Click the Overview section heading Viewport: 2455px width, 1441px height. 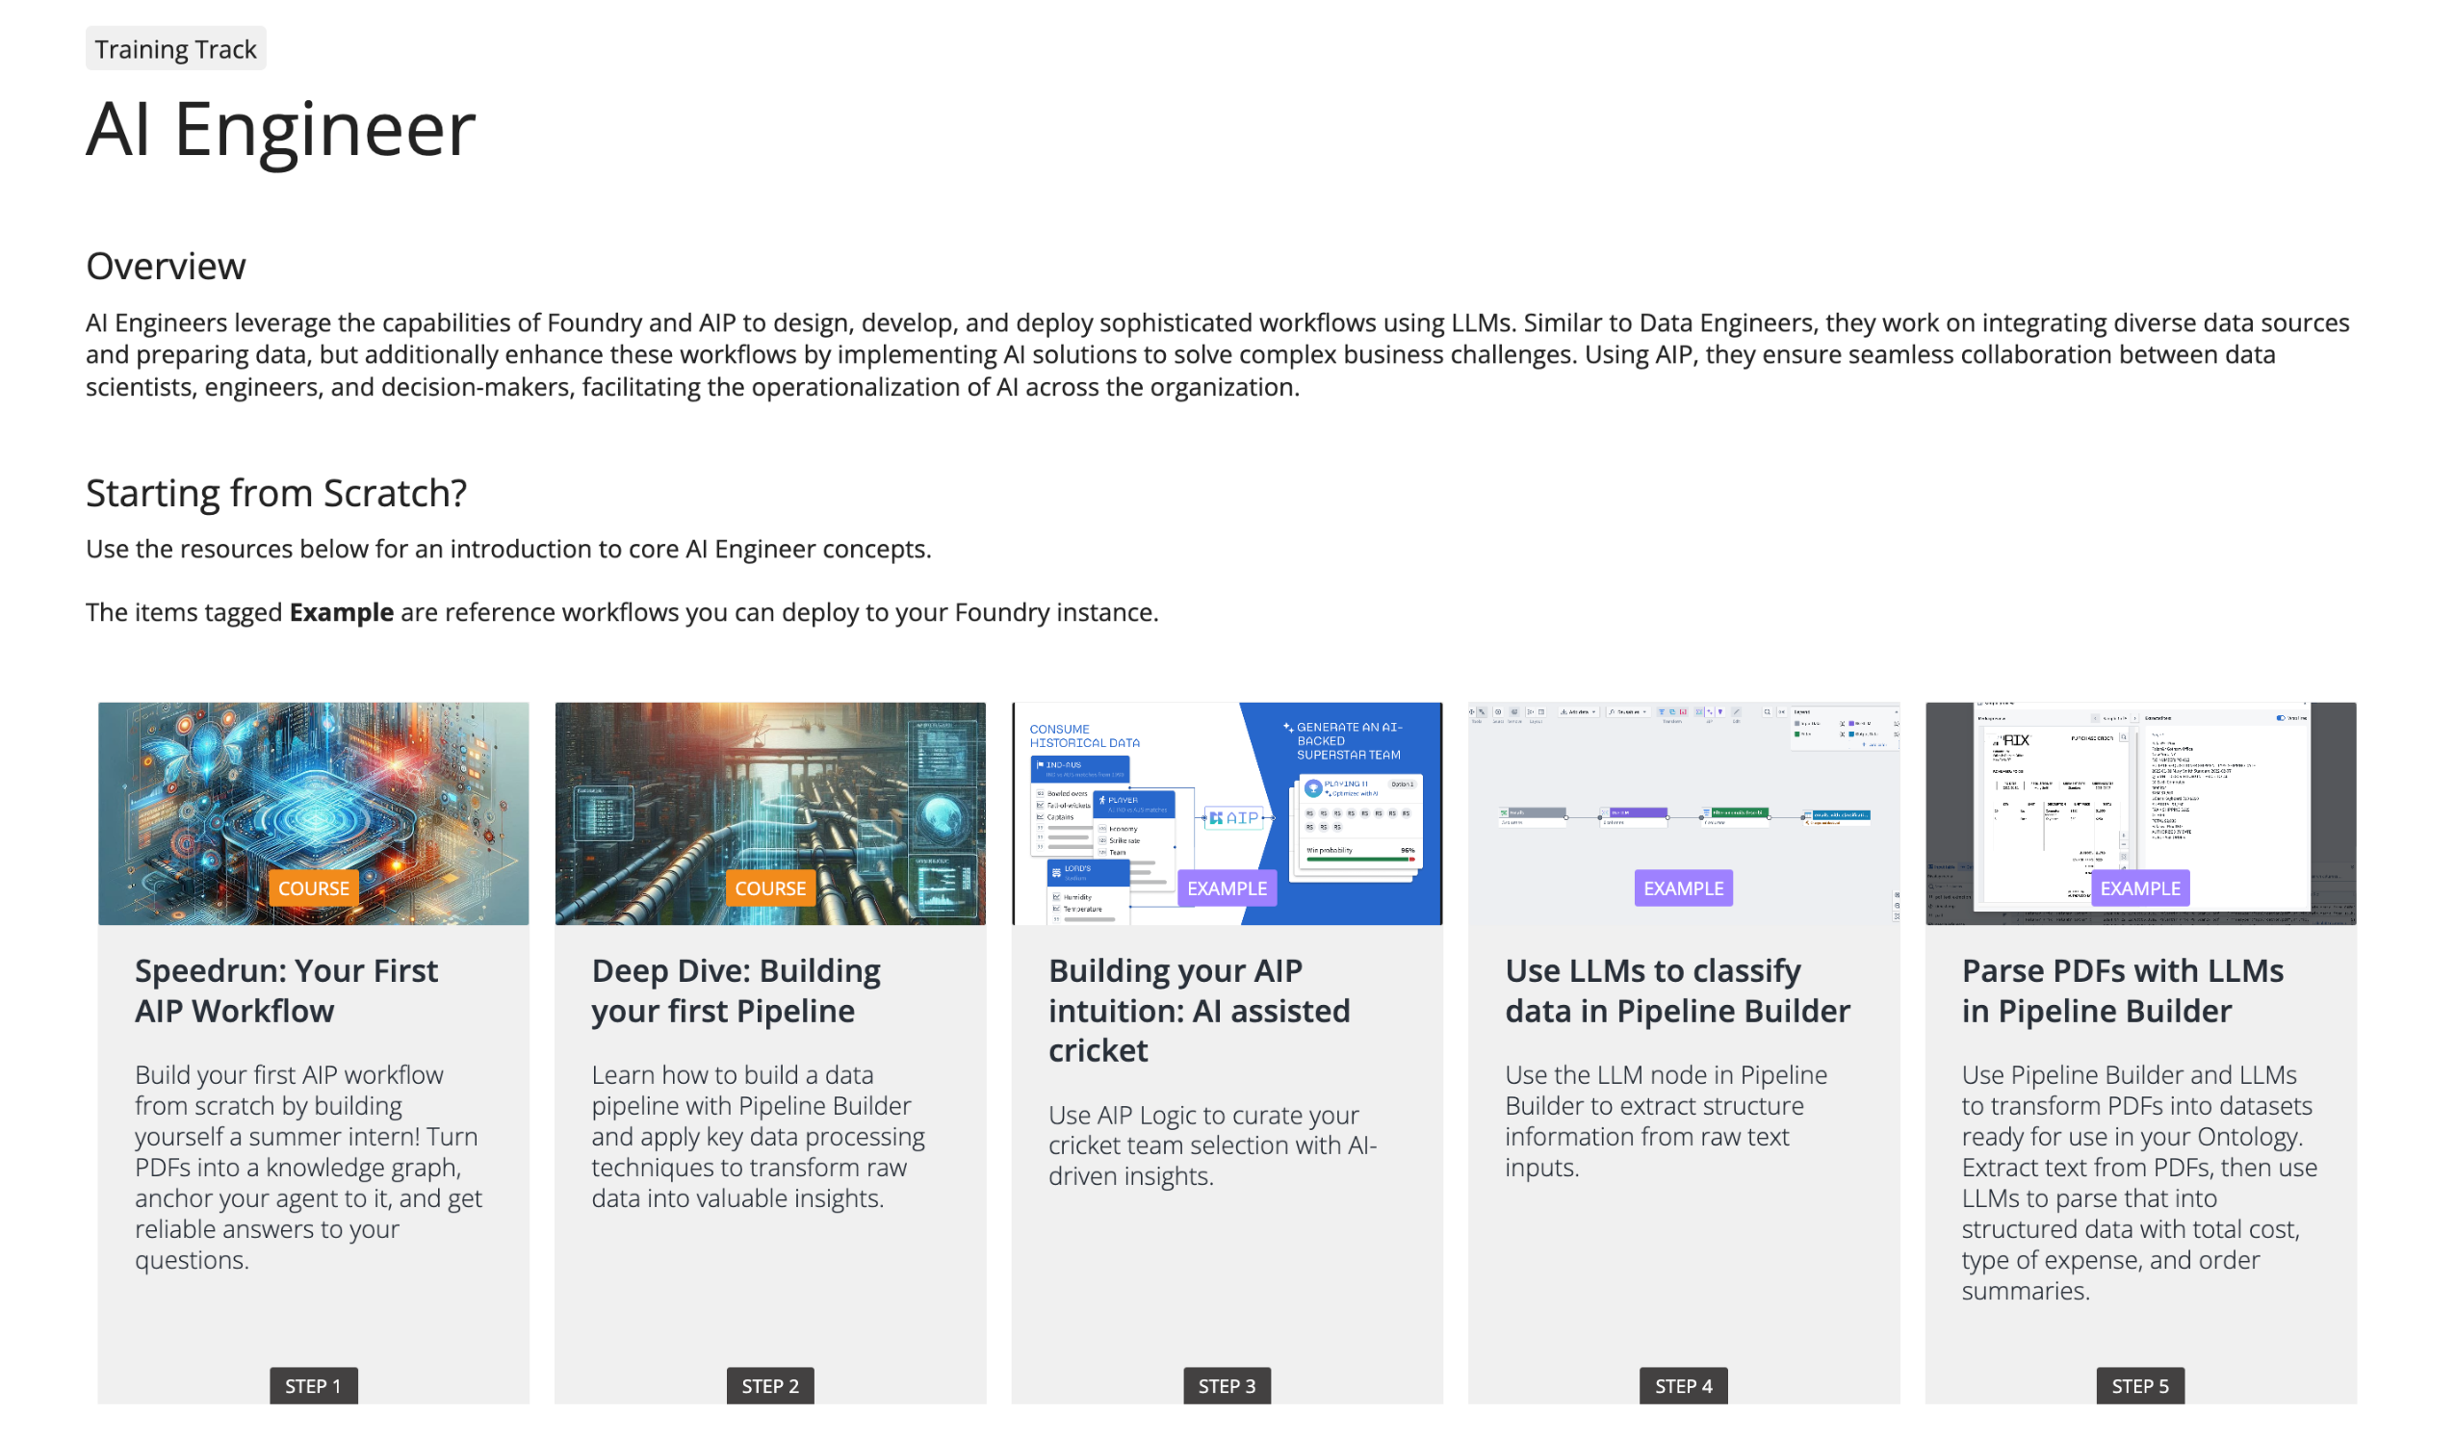tap(165, 264)
